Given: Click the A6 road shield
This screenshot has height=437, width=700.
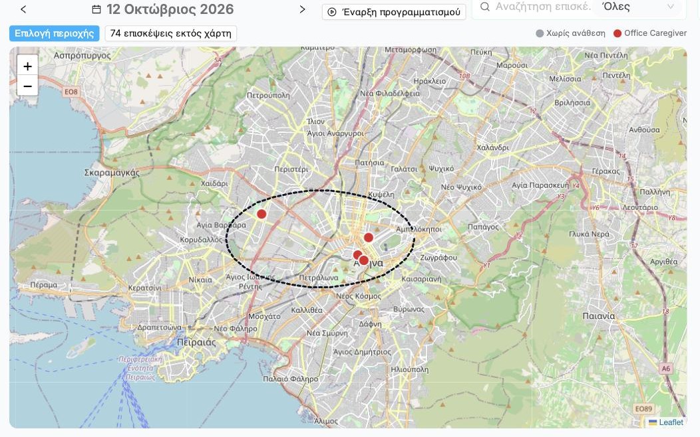Looking at the screenshot, I should click(x=666, y=369).
